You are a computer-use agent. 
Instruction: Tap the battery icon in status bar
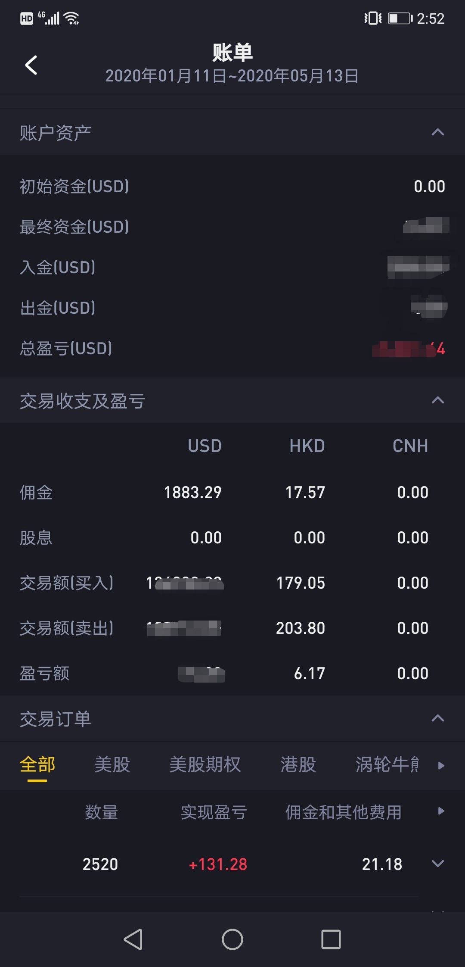coord(400,18)
